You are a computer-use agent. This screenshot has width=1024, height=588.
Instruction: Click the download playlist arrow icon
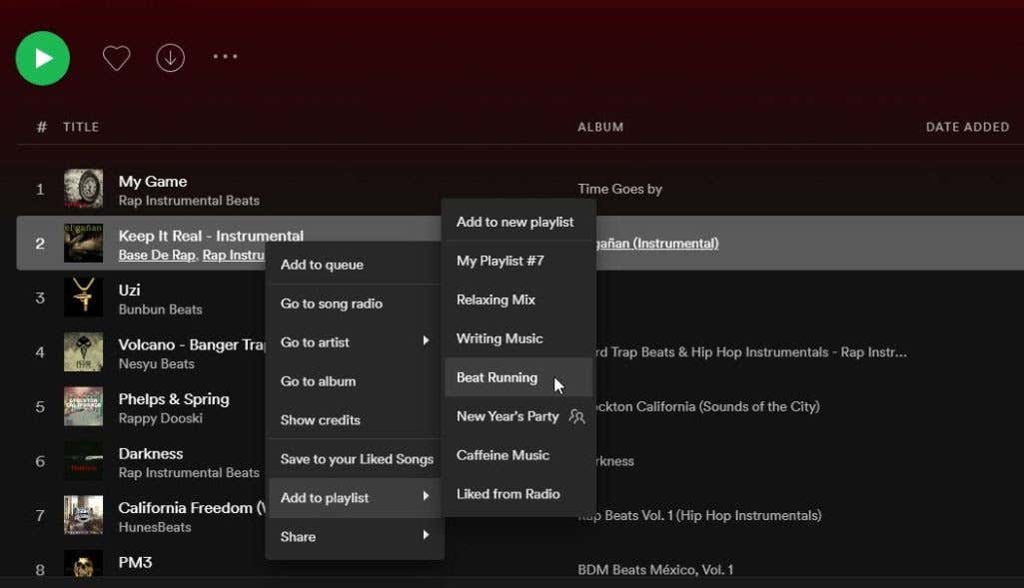[x=171, y=59]
